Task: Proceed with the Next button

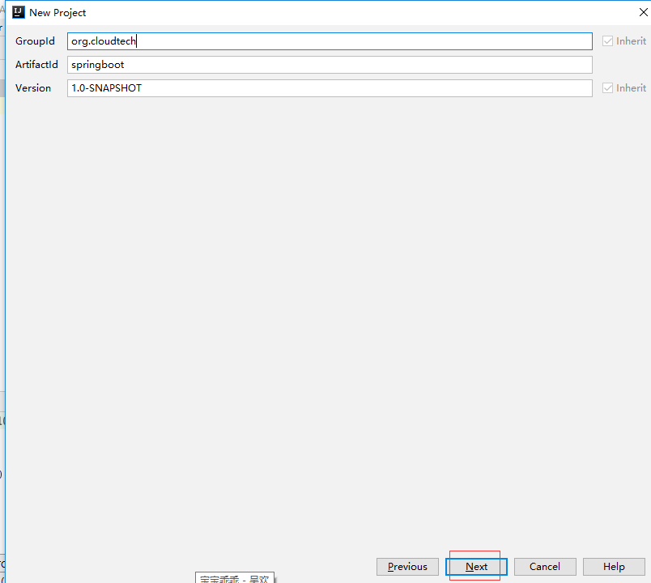Action: [x=476, y=567]
